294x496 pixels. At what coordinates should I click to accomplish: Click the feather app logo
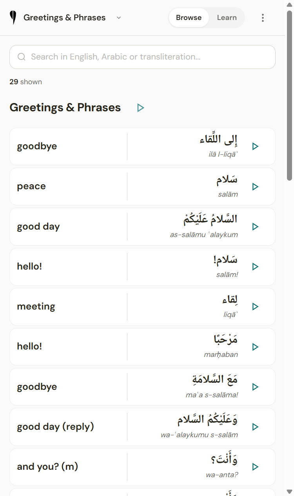click(x=13, y=18)
